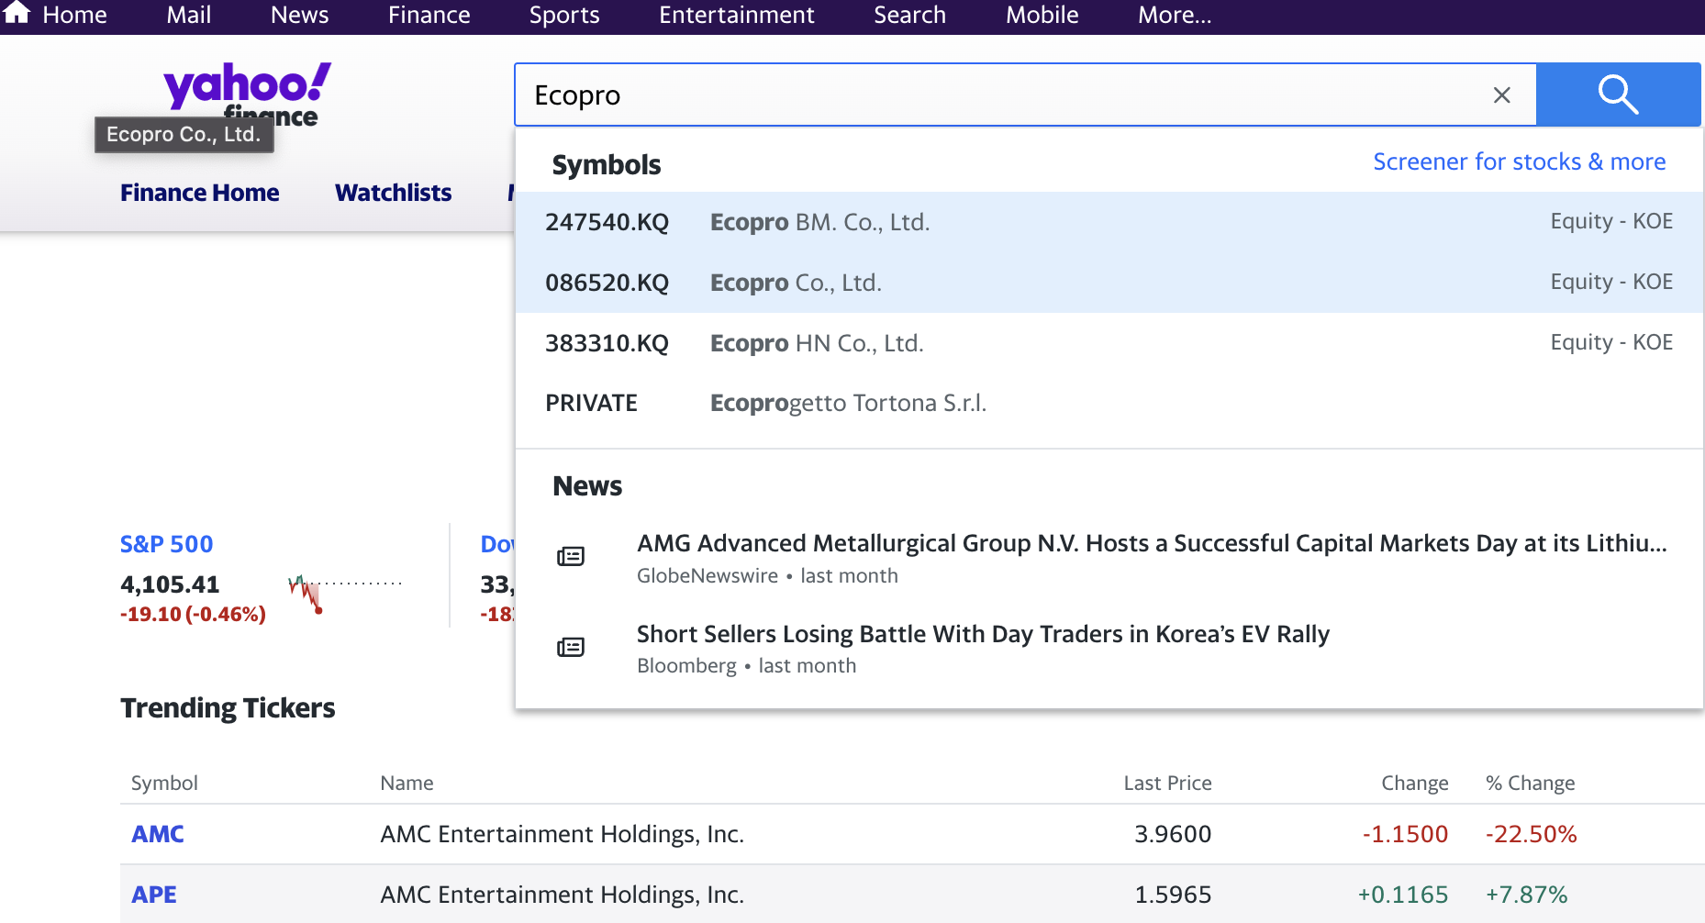This screenshot has height=923, width=1705.
Task: Open news icon beside Short Sellers article
Action: click(x=571, y=648)
